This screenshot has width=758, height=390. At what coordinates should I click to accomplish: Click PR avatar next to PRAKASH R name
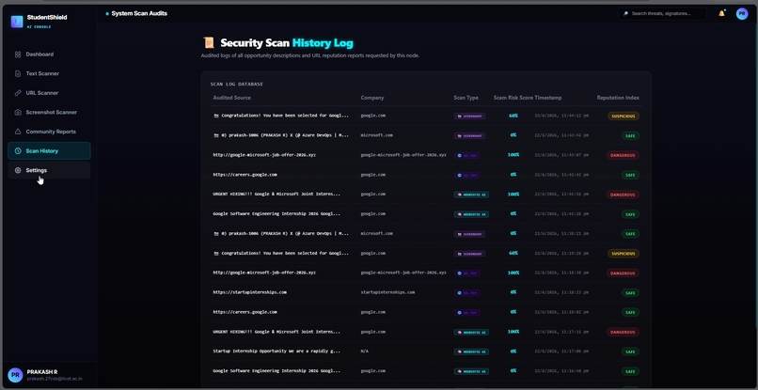click(15, 375)
